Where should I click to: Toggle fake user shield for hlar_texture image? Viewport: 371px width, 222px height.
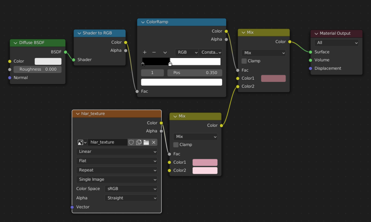coord(131,142)
